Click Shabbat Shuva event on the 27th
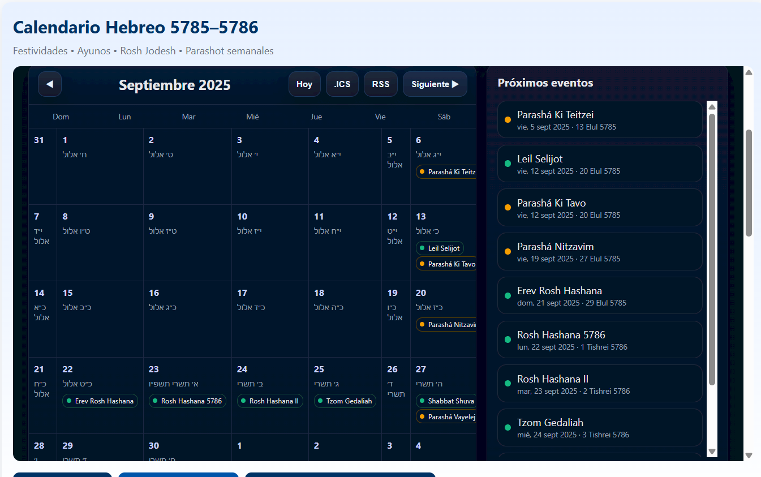761x477 pixels. (446, 401)
